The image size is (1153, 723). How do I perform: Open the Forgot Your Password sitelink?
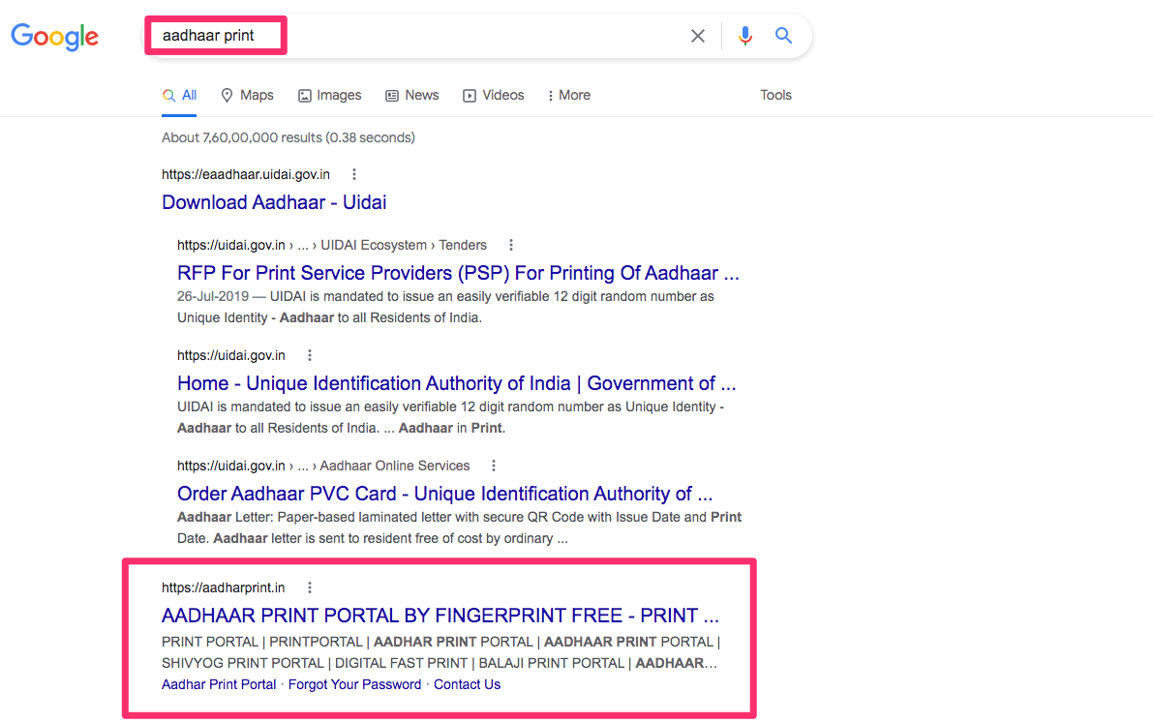pos(354,684)
